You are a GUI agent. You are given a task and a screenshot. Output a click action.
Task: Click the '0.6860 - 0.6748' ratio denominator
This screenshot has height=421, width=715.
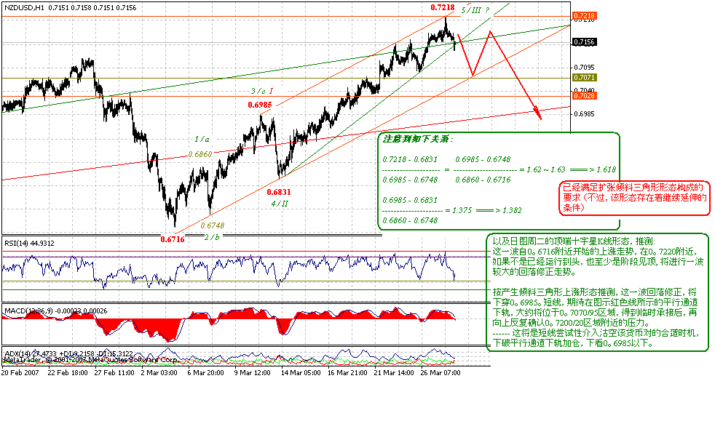(410, 220)
